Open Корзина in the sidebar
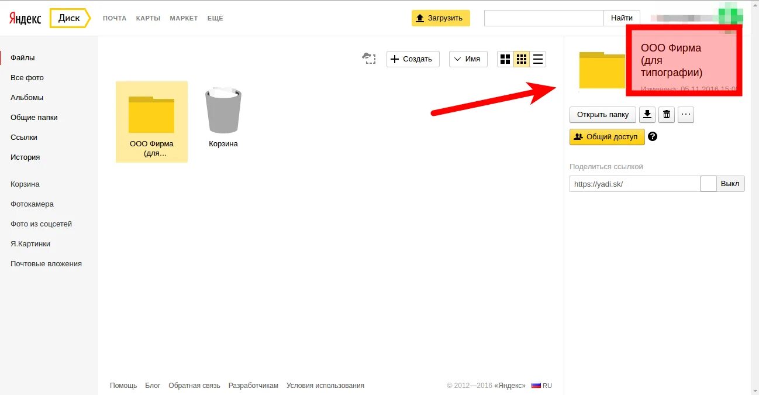 (x=25, y=184)
